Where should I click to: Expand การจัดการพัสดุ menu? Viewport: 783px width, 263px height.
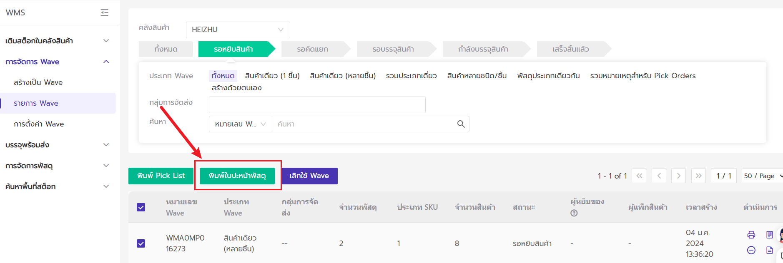pos(58,166)
